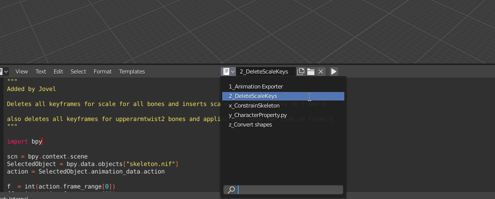Click the 'action = SelectedObject.animation_data.action' line
The image size is (495, 199).
click(86, 172)
